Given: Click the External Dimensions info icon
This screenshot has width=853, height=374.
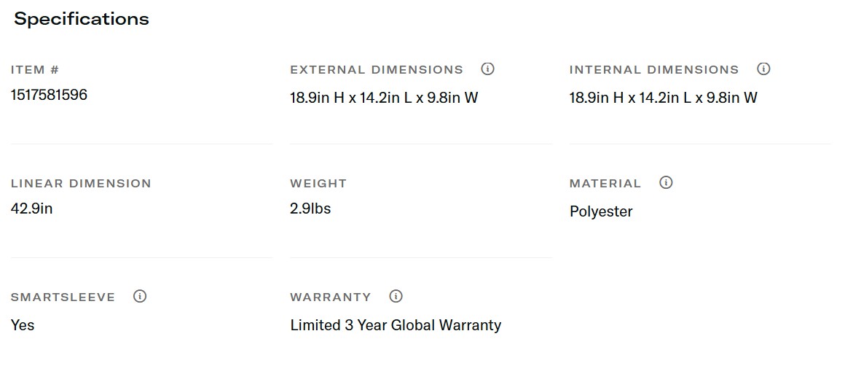Looking at the screenshot, I should click(x=488, y=69).
